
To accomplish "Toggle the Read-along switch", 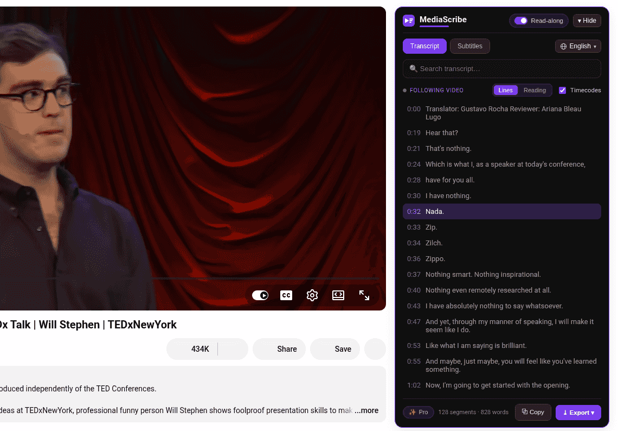I will pyautogui.click(x=521, y=21).
